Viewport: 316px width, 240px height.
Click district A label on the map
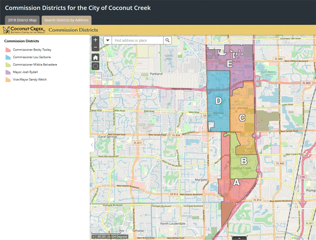pos(236,183)
